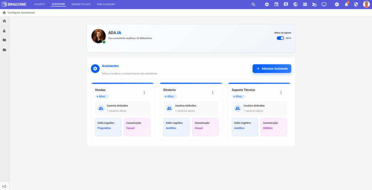Open the chat messages icon

[286, 4]
